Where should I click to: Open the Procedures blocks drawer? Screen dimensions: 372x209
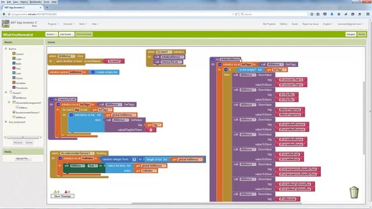[x=20, y=88]
